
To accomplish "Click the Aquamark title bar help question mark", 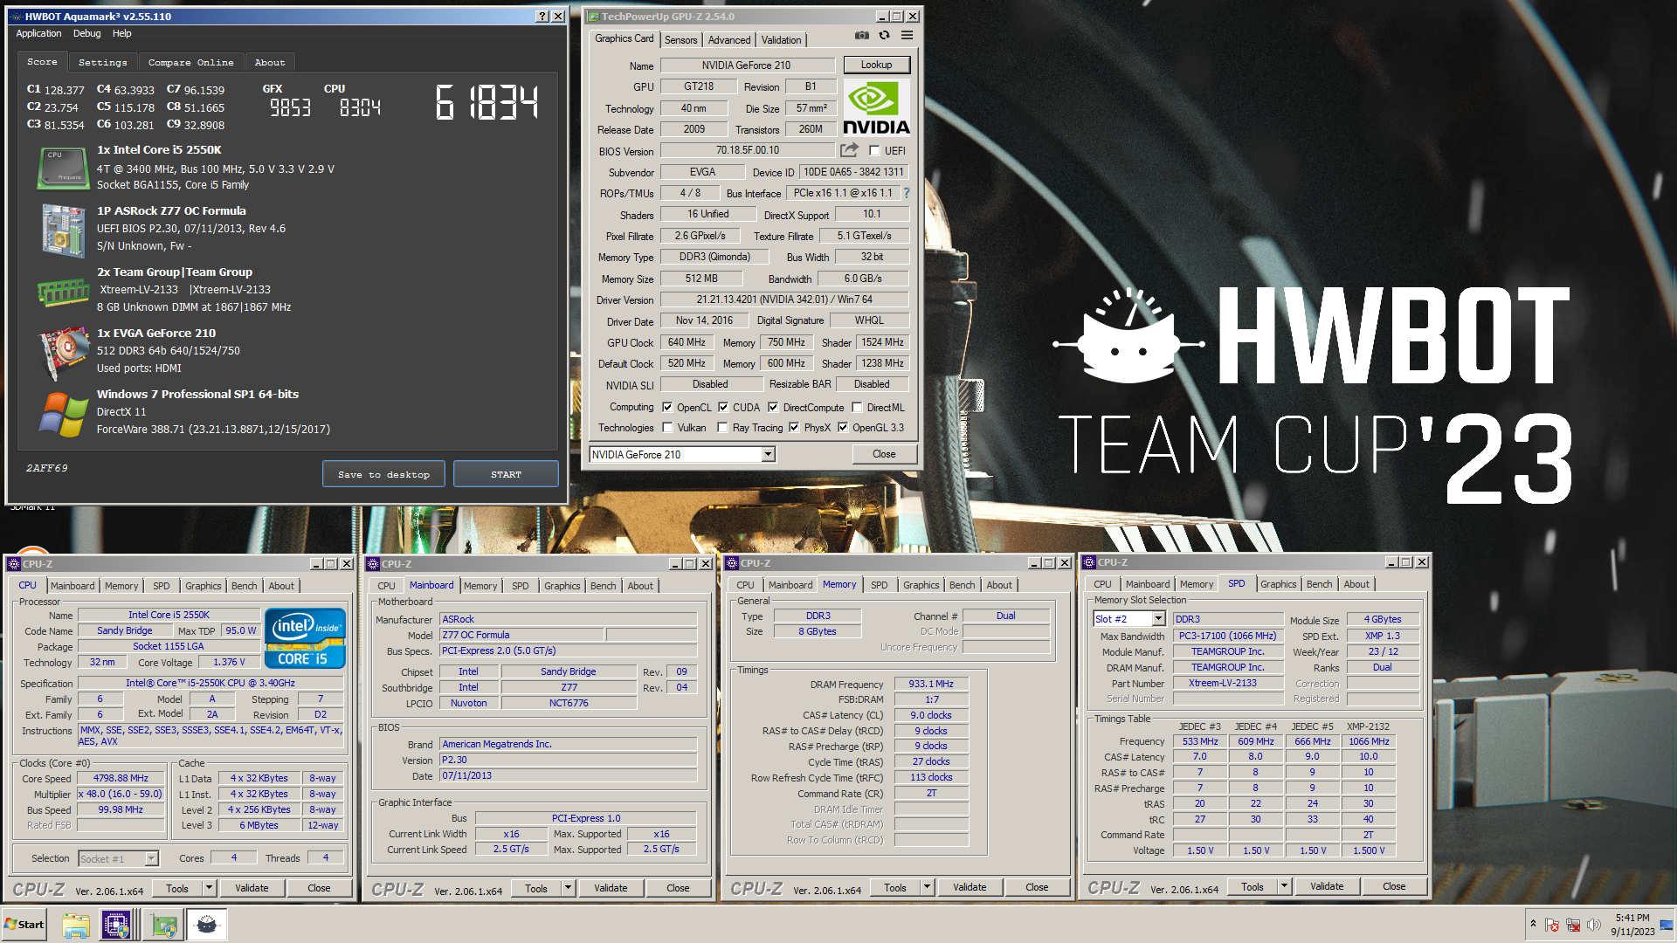I will click(x=542, y=16).
